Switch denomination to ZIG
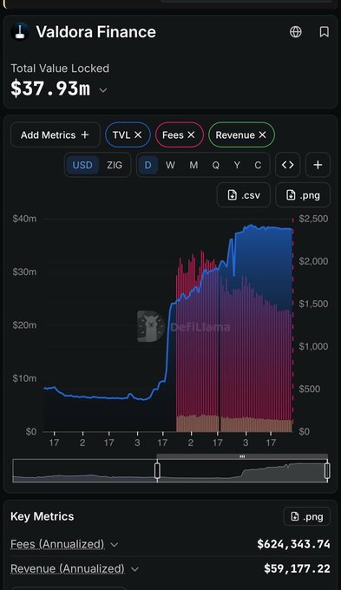The width and height of the screenshot is (341, 590). coord(115,165)
